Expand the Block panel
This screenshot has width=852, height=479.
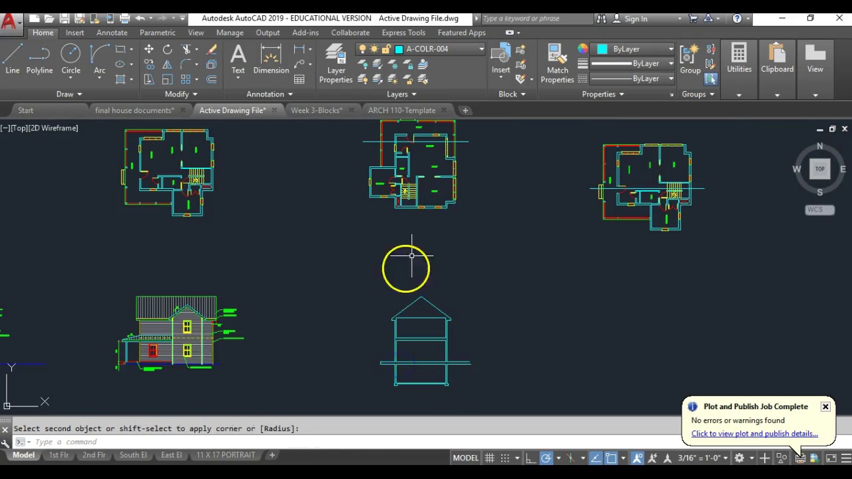[x=512, y=94]
